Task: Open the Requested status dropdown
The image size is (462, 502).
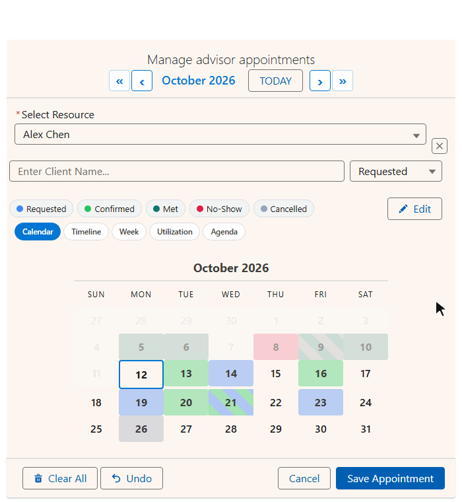Action: 396,171
